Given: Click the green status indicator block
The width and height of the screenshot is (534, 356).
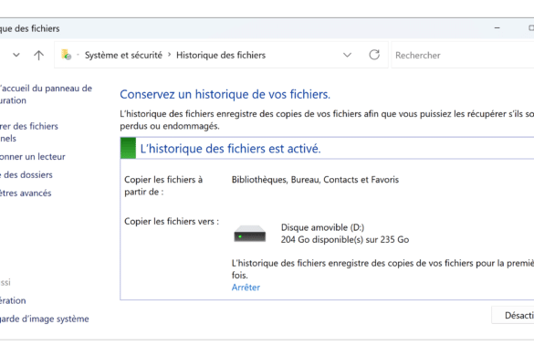Looking at the screenshot, I should 129,148.
